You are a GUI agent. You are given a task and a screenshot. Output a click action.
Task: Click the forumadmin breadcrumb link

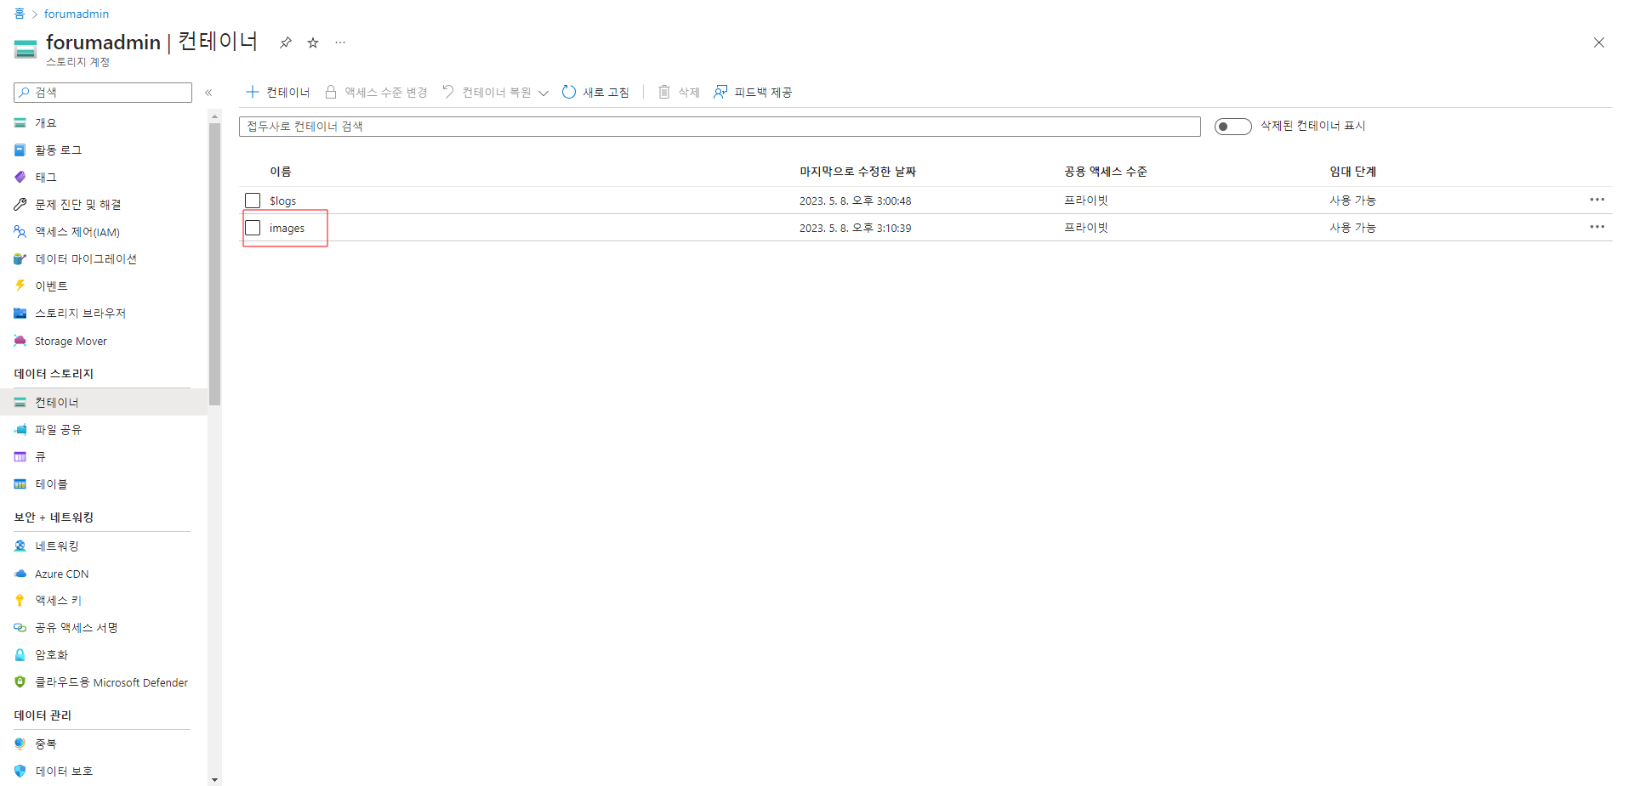pyautogui.click(x=77, y=14)
